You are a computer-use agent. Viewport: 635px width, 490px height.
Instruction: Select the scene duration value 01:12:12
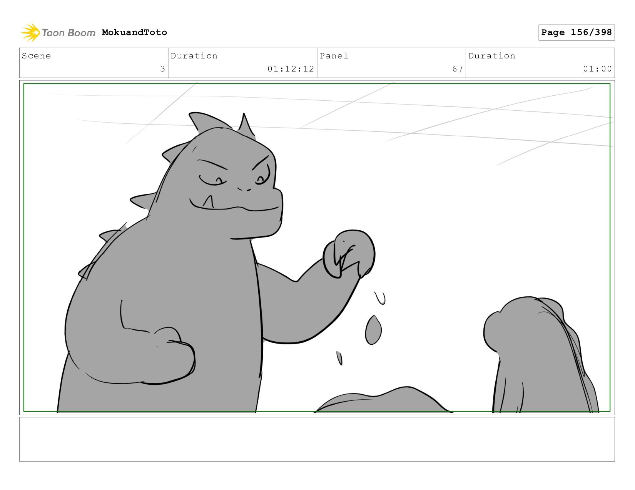tap(291, 69)
